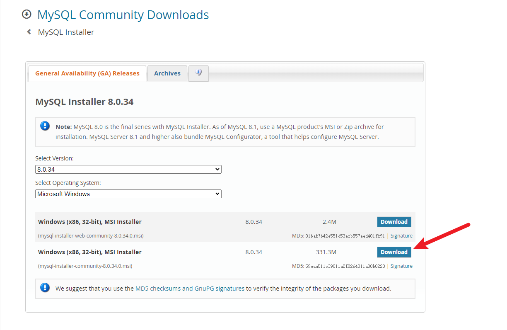Click the download circle icon beside page title
507x330 pixels.
27,15
